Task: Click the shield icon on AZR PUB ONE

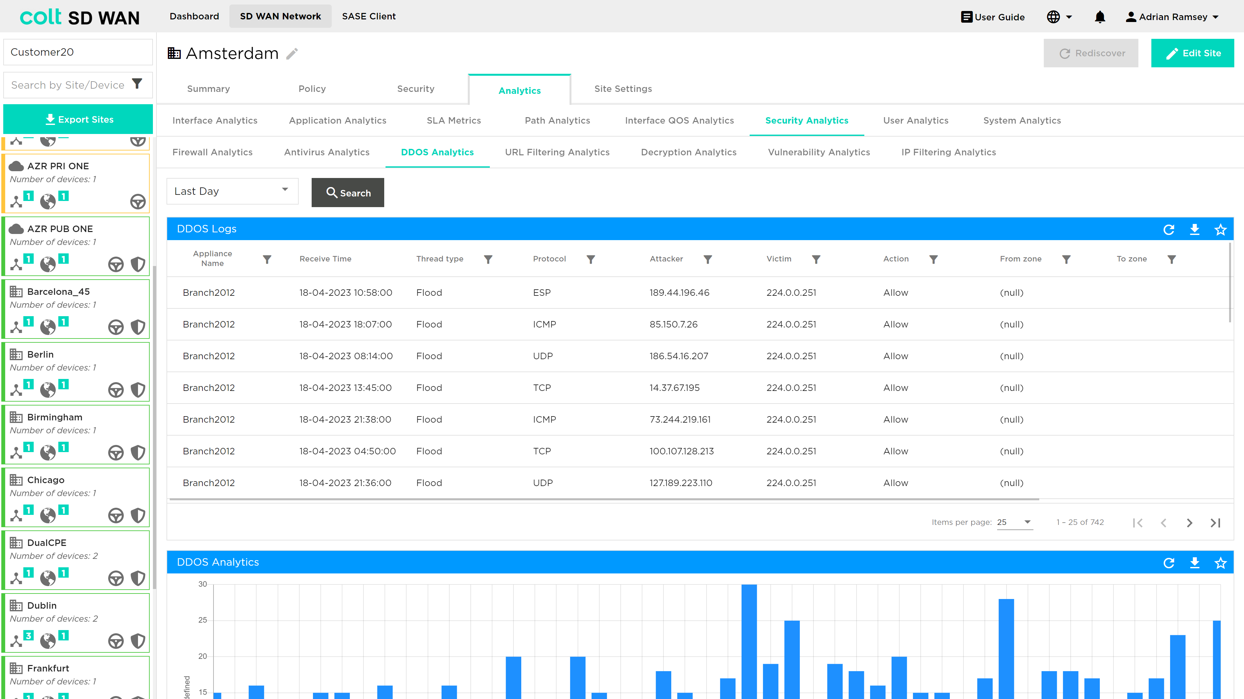Action: click(138, 264)
